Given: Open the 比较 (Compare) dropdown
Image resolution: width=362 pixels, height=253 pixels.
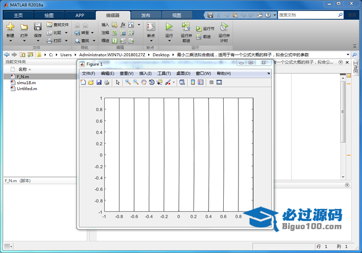Looking at the screenshot, I should coord(66,32).
